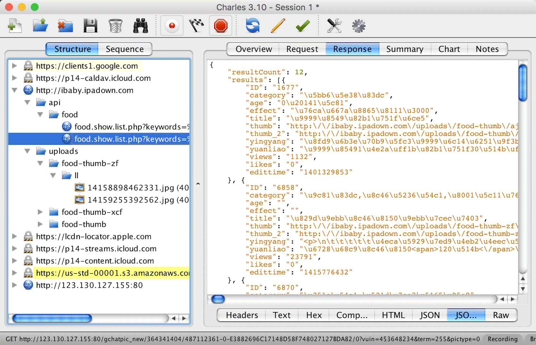Open the Chart tab
The height and width of the screenshot is (345, 536).
(x=449, y=49)
